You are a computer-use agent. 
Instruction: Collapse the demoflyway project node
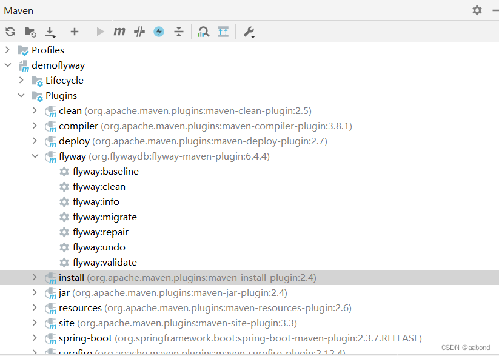point(8,65)
